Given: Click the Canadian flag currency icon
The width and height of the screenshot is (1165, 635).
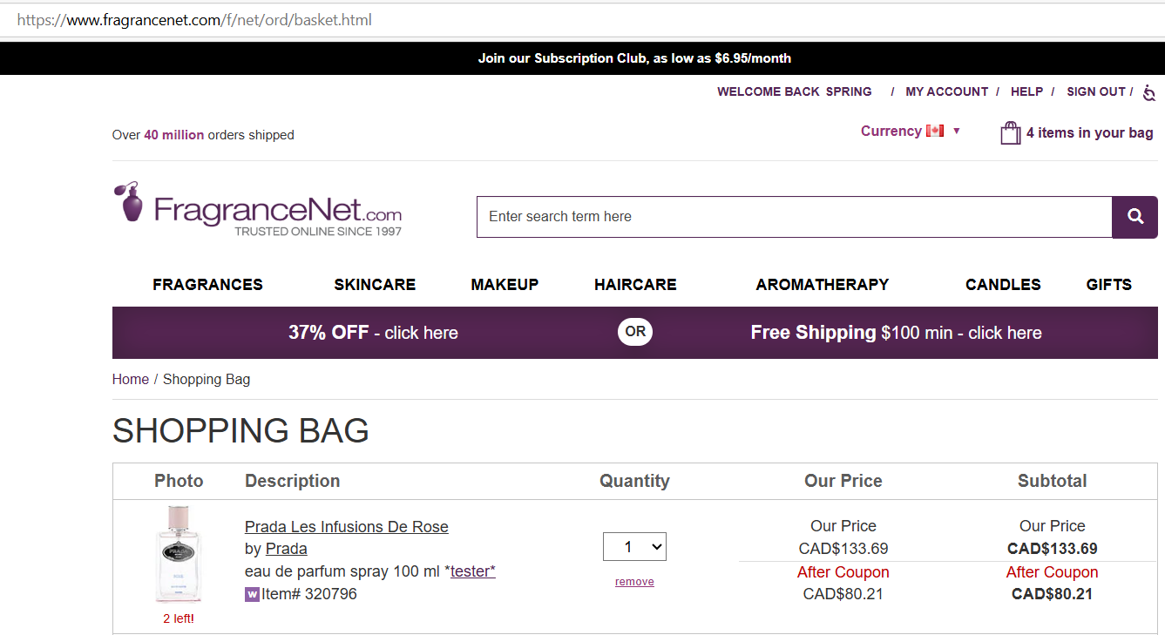Looking at the screenshot, I should pos(935,131).
